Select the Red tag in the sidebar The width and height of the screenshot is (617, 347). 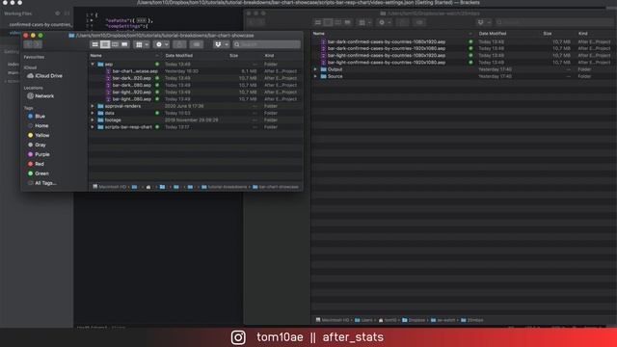click(36, 164)
